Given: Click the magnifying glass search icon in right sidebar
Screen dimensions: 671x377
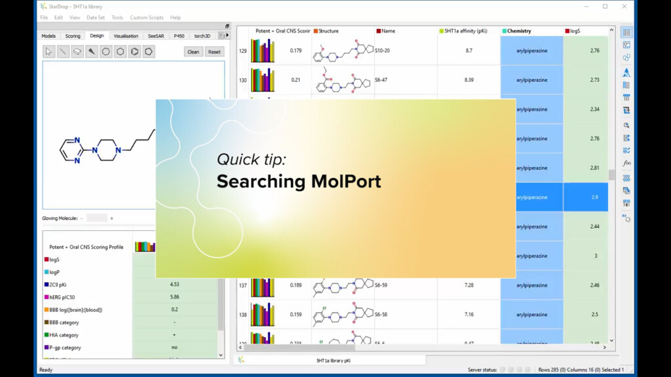Looking at the screenshot, I should 626,126.
